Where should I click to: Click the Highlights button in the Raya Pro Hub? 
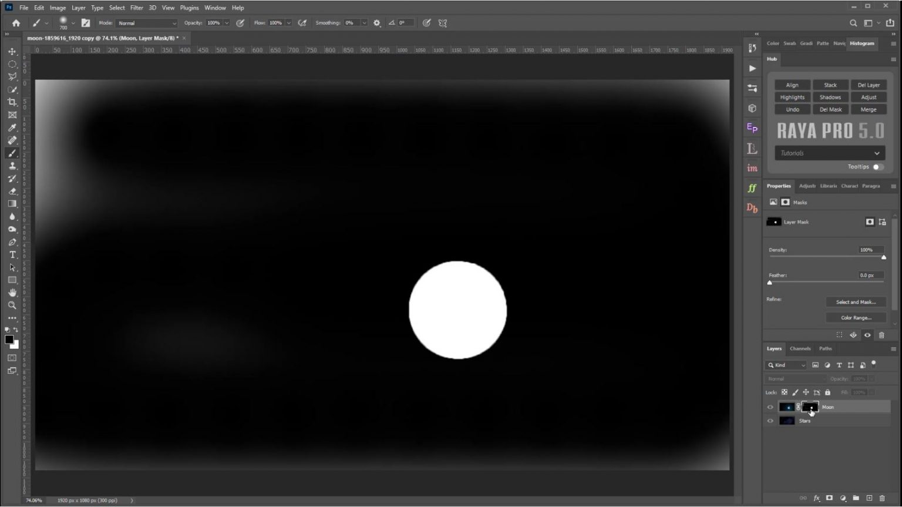point(792,97)
